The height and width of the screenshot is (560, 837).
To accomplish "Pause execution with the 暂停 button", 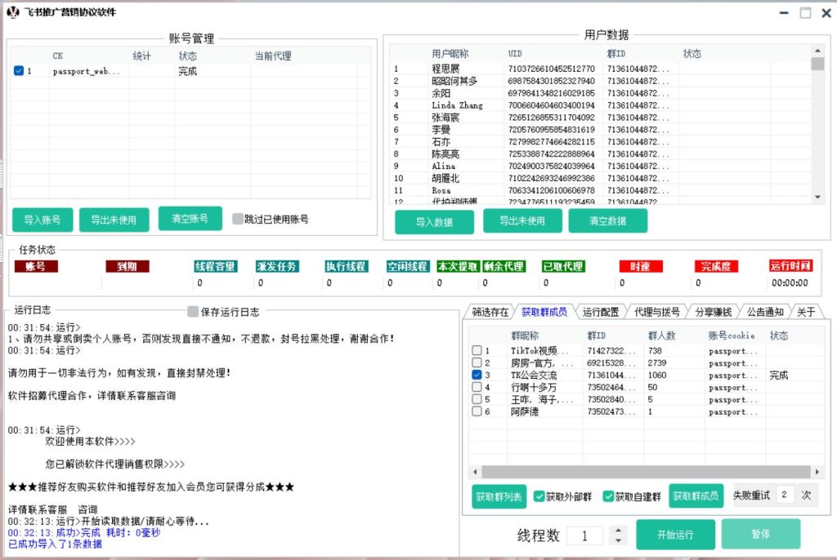I will tap(760, 533).
